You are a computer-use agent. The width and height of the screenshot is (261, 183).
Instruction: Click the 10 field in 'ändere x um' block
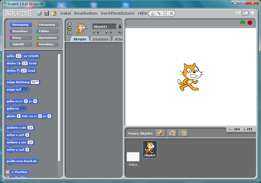click(x=30, y=128)
